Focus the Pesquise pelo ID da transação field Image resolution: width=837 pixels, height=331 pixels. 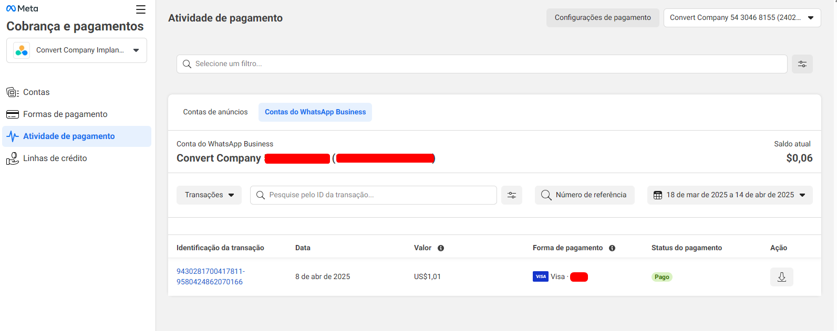[x=374, y=195]
